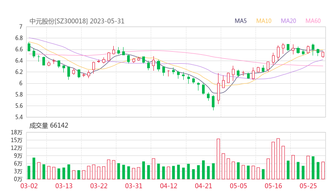Click the first green candlestick at 03-02

(29, 47)
